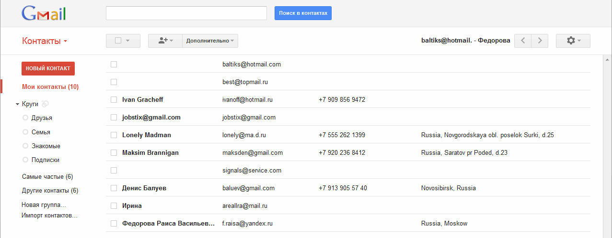Click the circles link icon beside Круги
Screen dimensions: 612x238
click(45, 104)
